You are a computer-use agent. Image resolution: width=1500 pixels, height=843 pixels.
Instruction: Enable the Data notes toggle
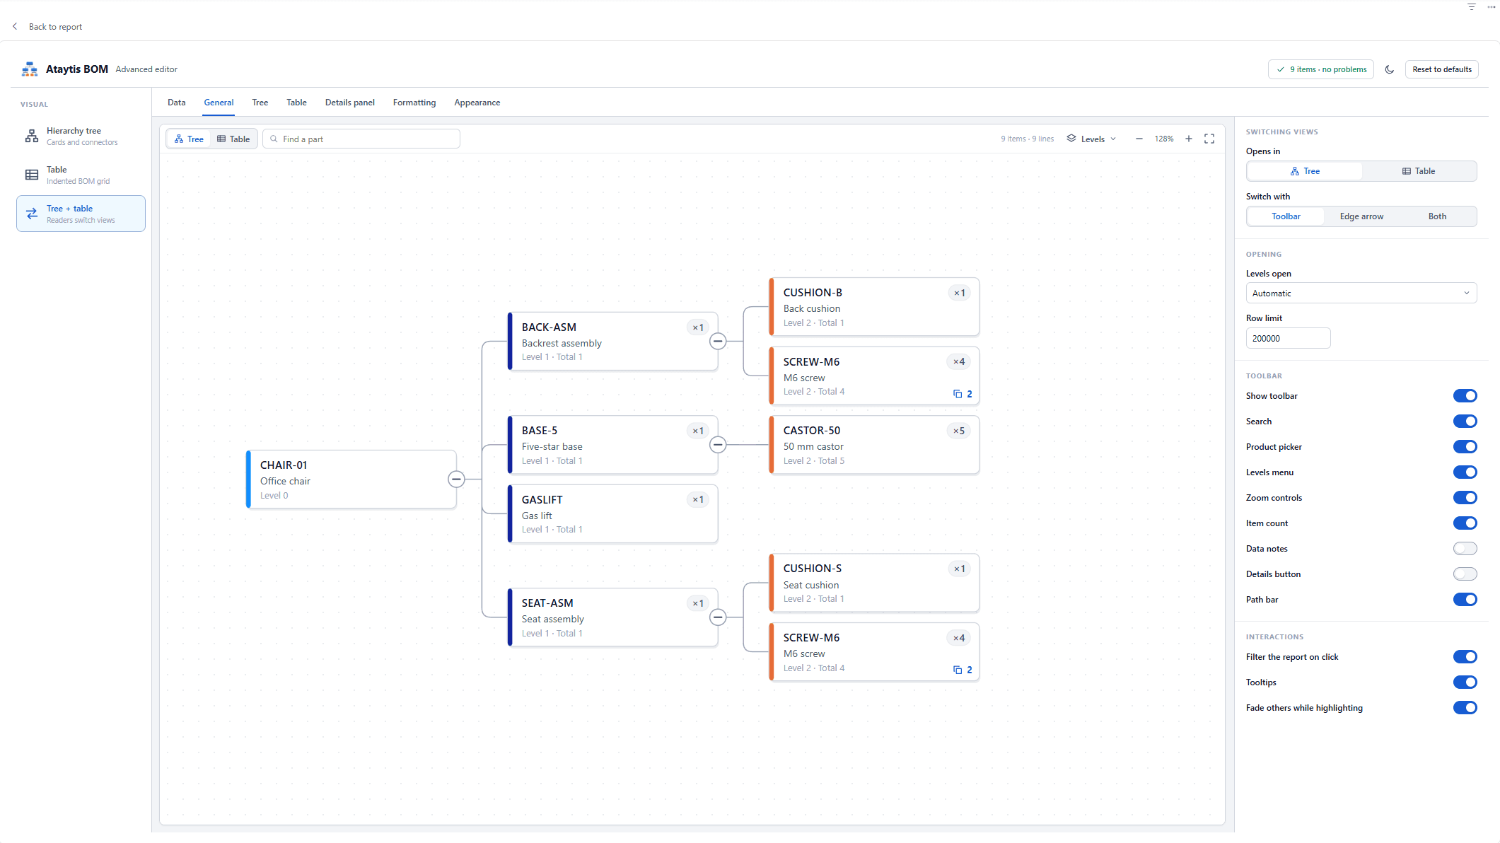1465,549
